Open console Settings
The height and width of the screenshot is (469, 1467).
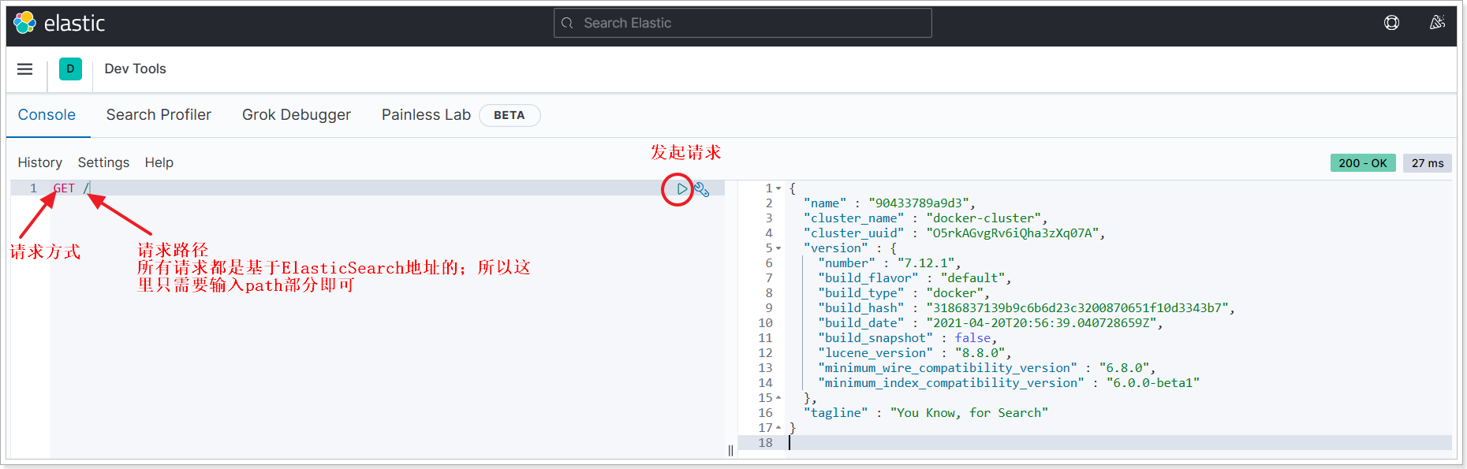click(103, 162)
